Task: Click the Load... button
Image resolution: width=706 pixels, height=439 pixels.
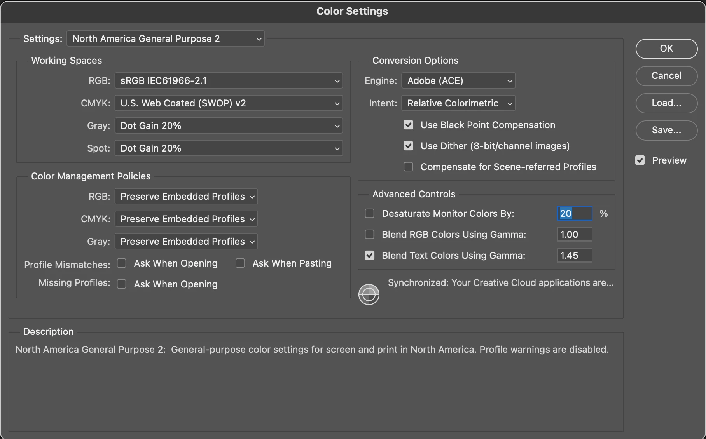Action: [x=666, y=103]
